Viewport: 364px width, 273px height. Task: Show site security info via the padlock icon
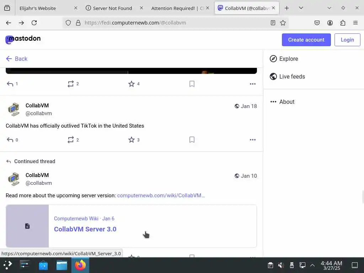(x=78, y=23)
